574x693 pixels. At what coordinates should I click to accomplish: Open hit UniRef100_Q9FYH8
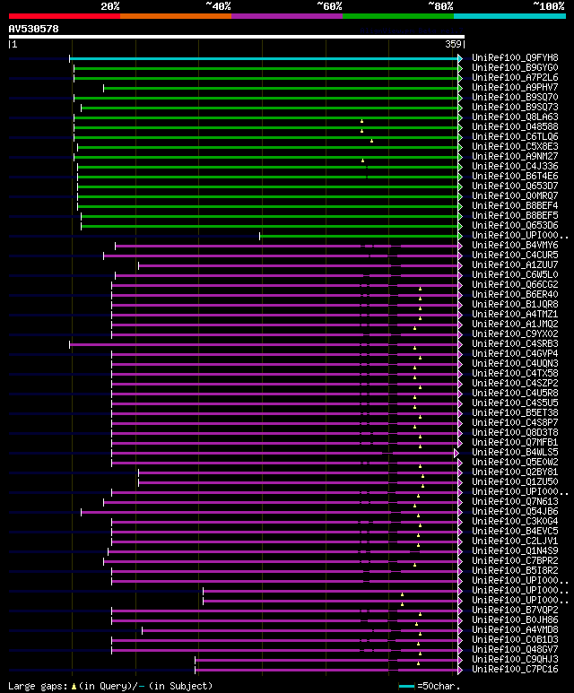click(x=515, y=58)
